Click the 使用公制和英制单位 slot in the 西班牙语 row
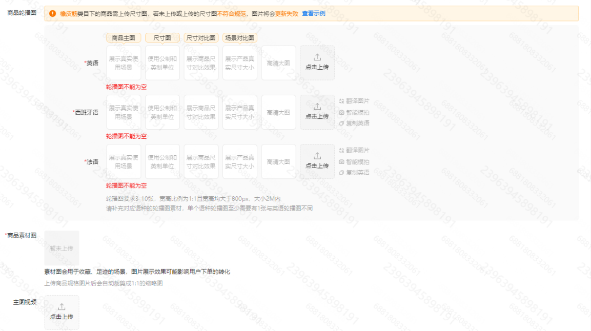The width and height of the screenshot is (591, 331). click(x=162, y=112)
